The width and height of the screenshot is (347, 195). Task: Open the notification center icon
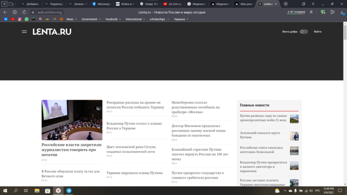(340, 190)
